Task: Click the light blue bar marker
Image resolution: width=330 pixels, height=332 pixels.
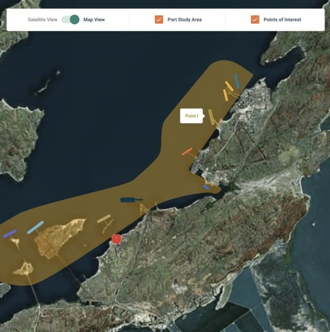Action: pyautogui.click(x=35, y=227)
